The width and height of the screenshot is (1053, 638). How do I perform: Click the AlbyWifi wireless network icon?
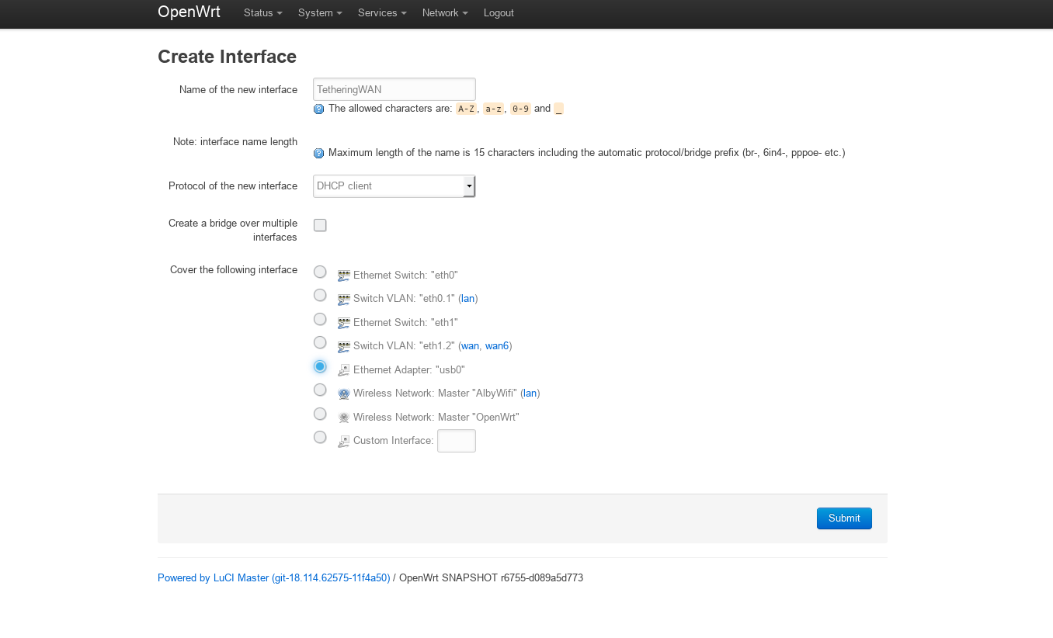click(344, 394)
